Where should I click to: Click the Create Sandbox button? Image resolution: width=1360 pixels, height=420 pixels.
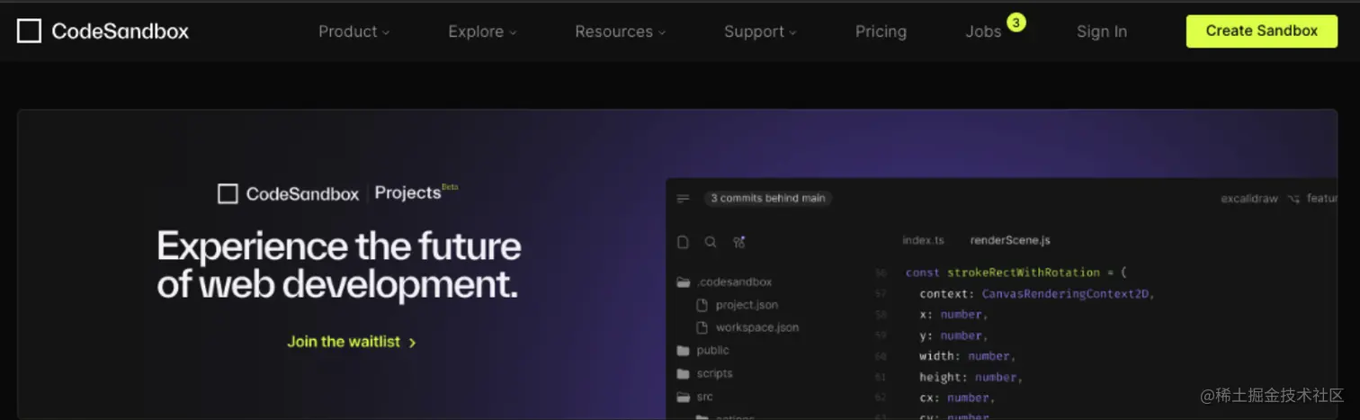[1261, 31]
